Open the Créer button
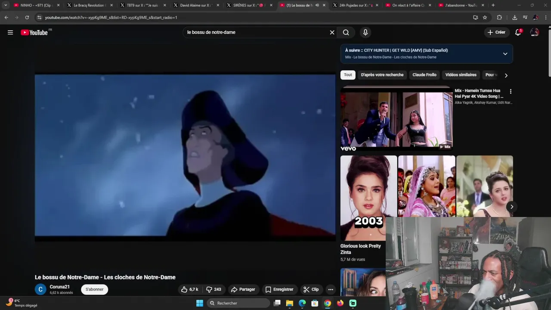 [x=496, y=32]
